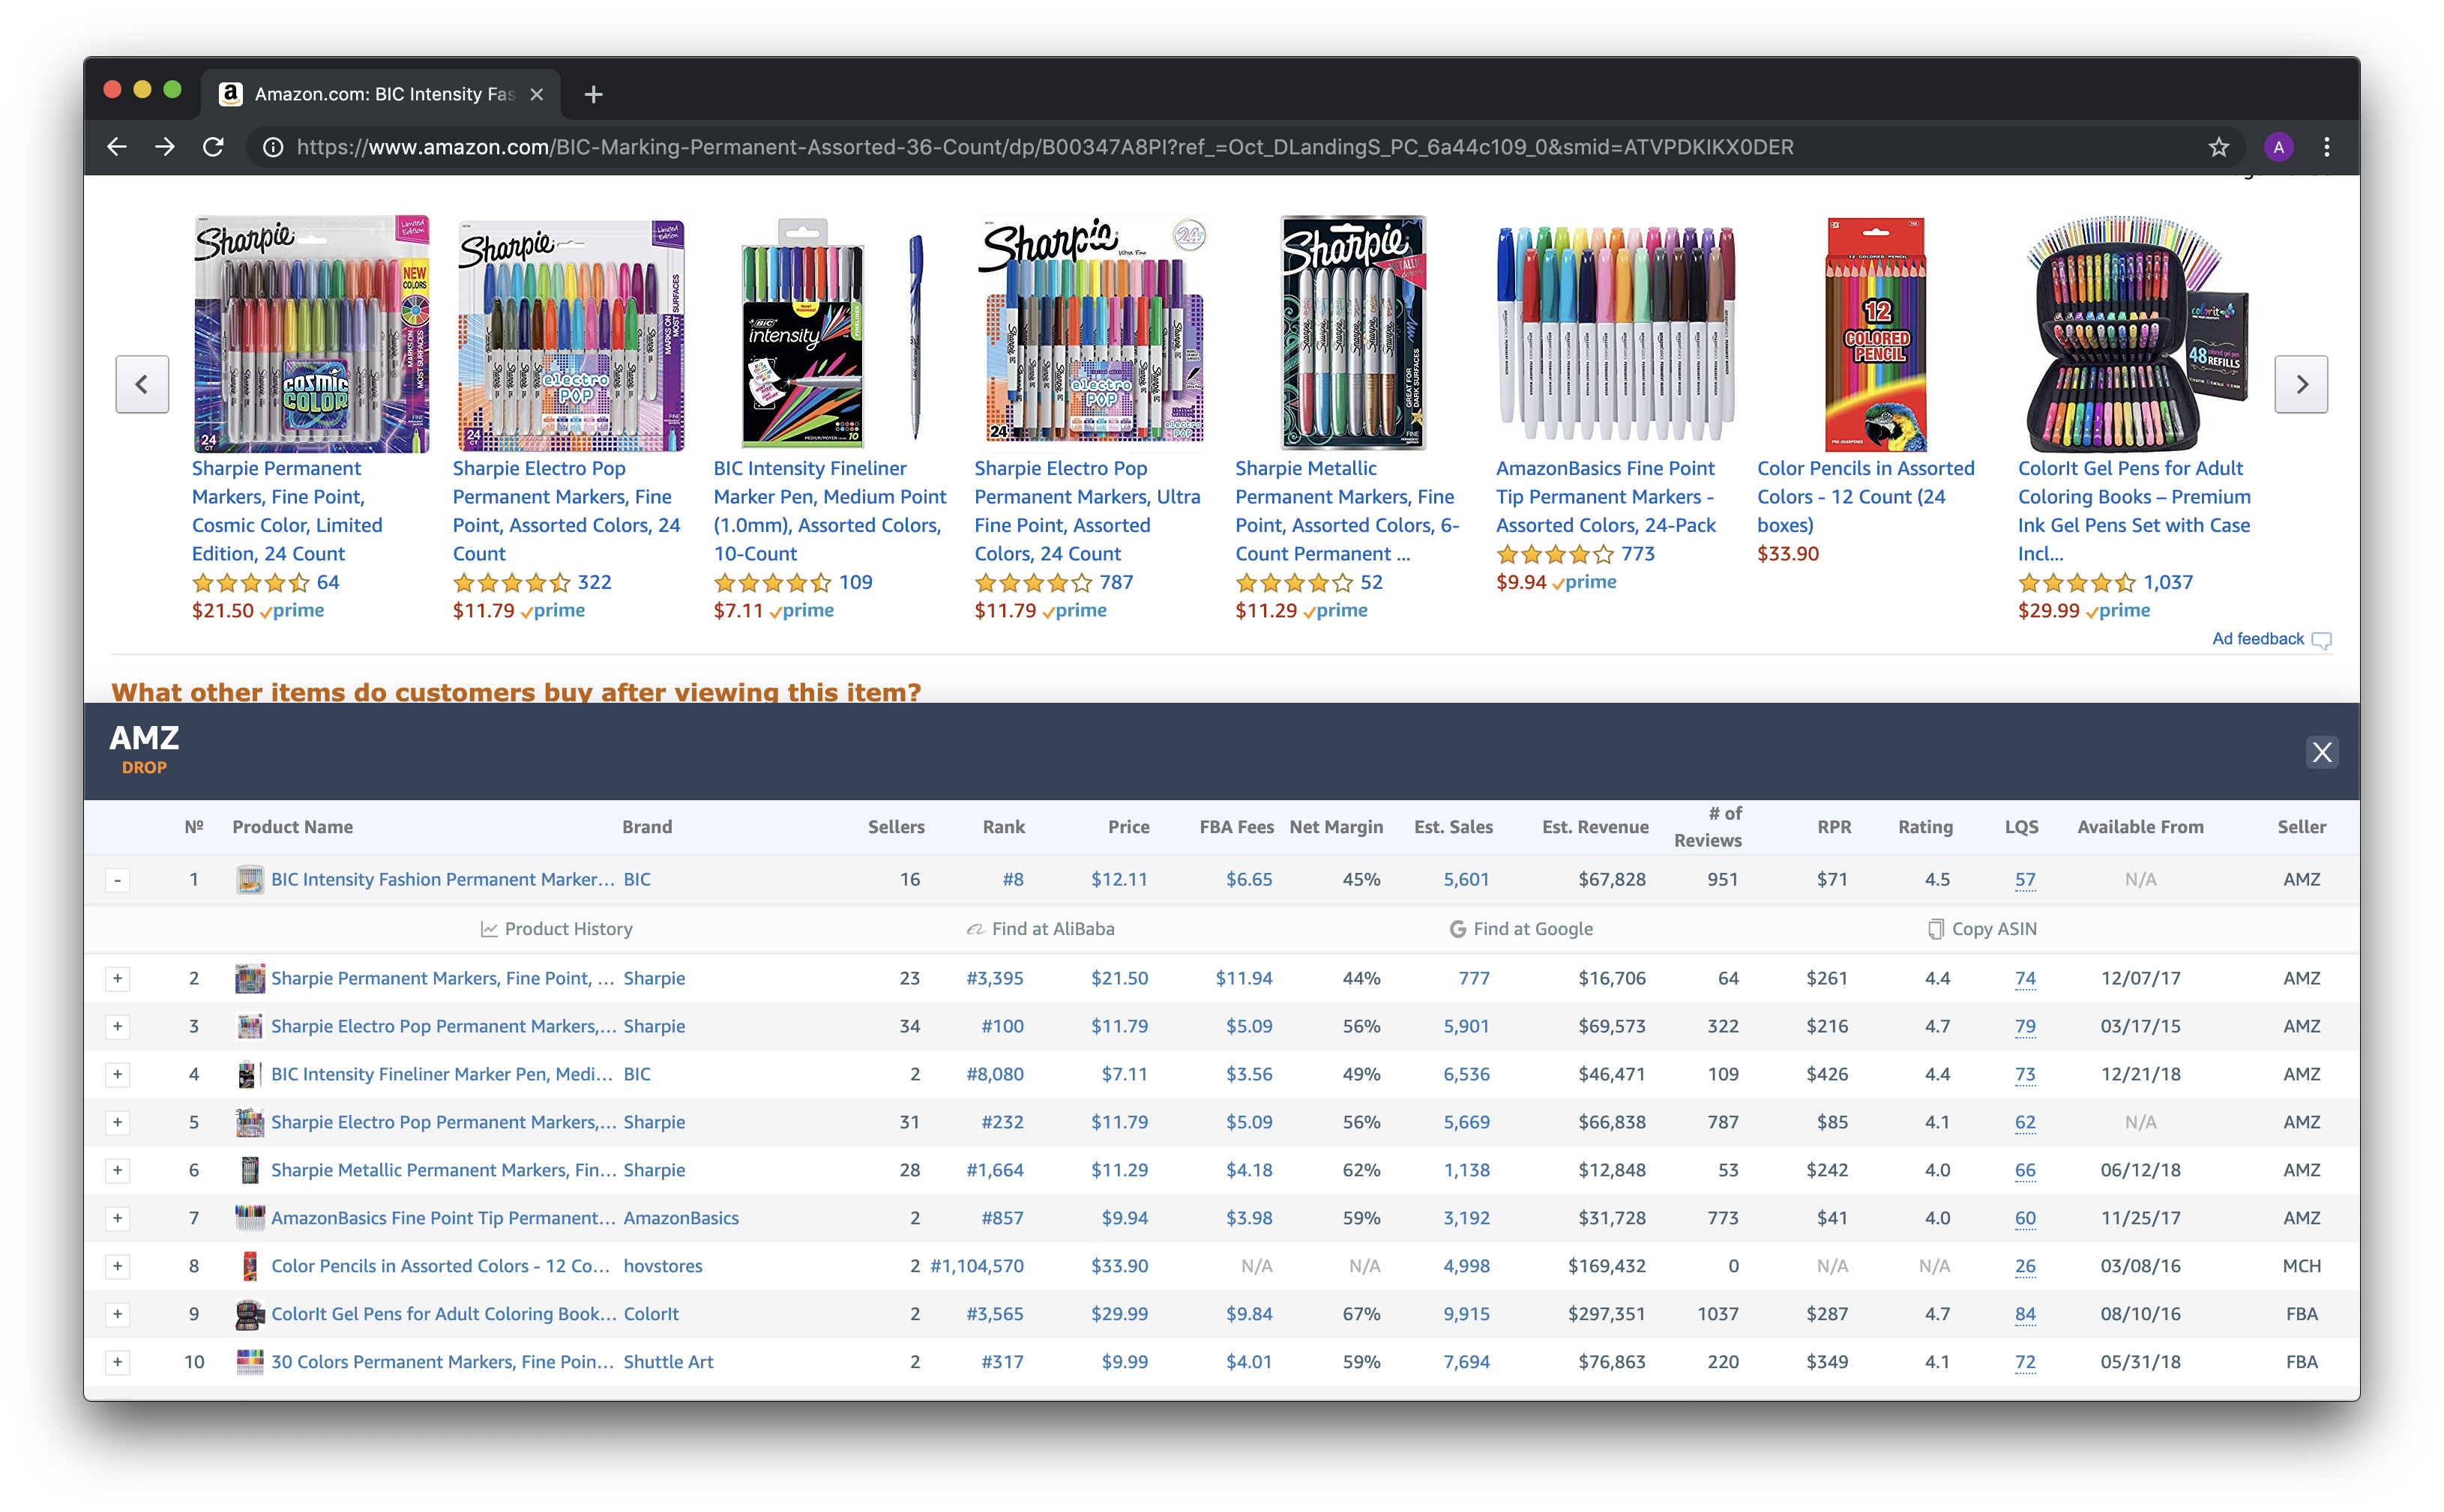Click LQS score 84 for ColorIt
The width and height of the screenshot is (2444, 1512).
2025,1314
